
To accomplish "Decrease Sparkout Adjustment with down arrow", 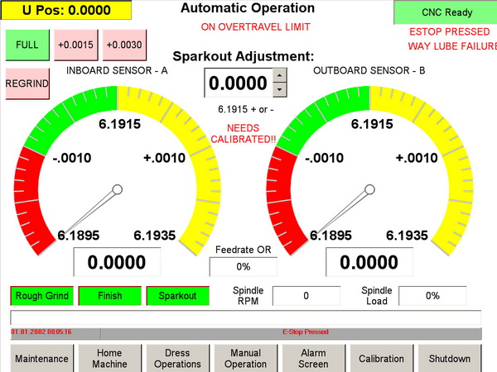I will pyautogui.click(x=279, y=89).
